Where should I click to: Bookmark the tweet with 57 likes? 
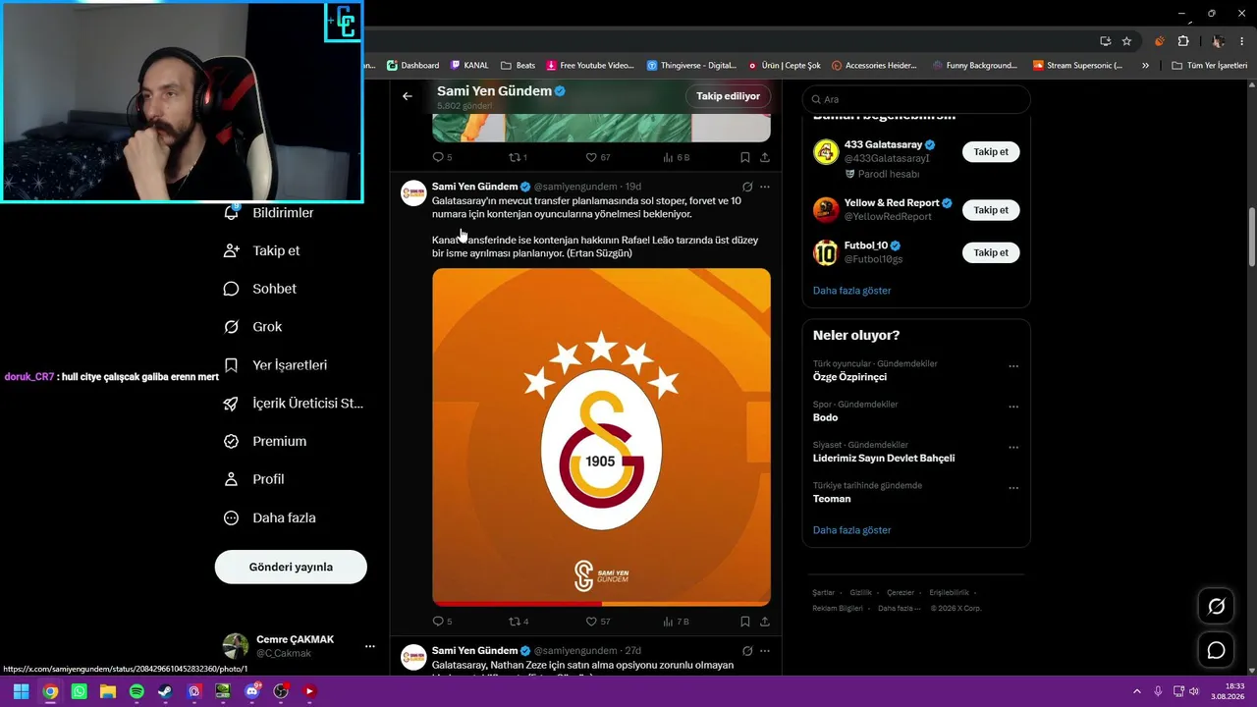pyautogui.click(x=745, y=622)
